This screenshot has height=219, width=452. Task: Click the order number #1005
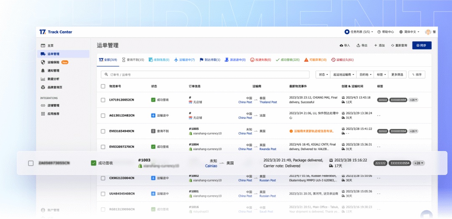[193, 129]
